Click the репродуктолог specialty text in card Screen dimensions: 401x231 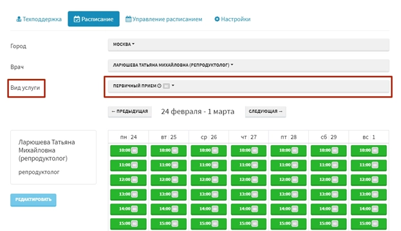point(39,172)
